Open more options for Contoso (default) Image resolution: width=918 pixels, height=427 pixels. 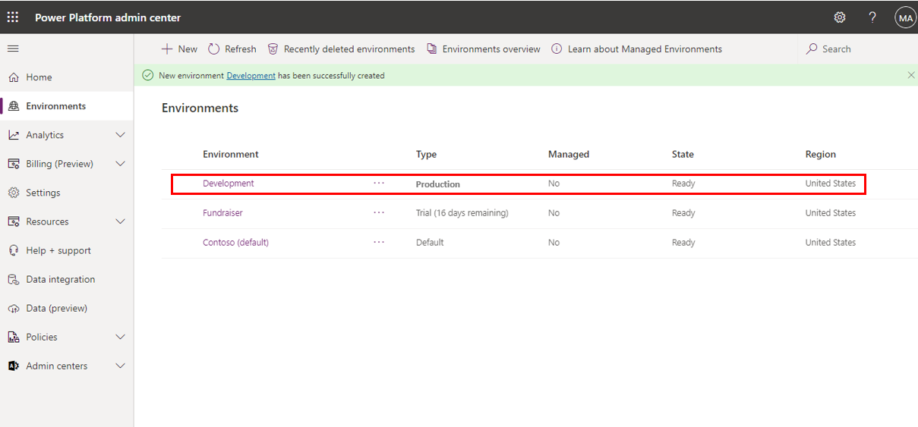click(379, 243)
